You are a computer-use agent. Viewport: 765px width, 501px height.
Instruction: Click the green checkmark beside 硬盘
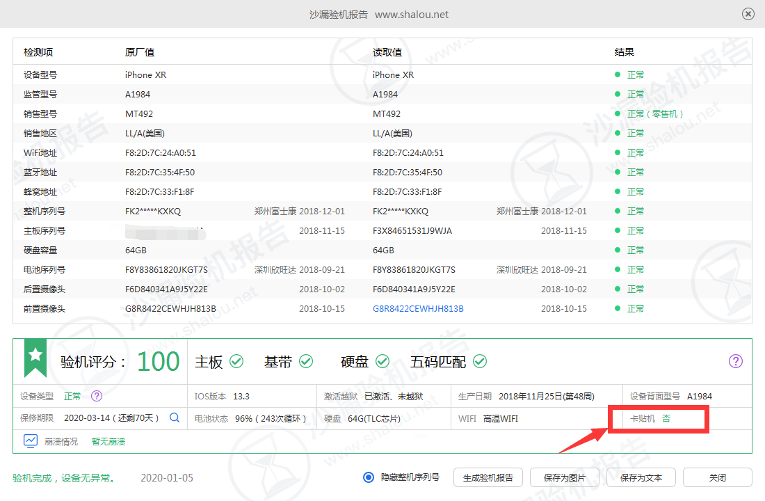point(382,361)
